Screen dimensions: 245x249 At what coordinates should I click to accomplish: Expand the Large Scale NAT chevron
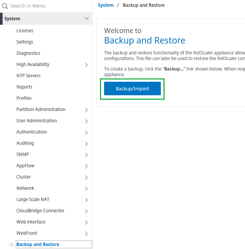86,200
